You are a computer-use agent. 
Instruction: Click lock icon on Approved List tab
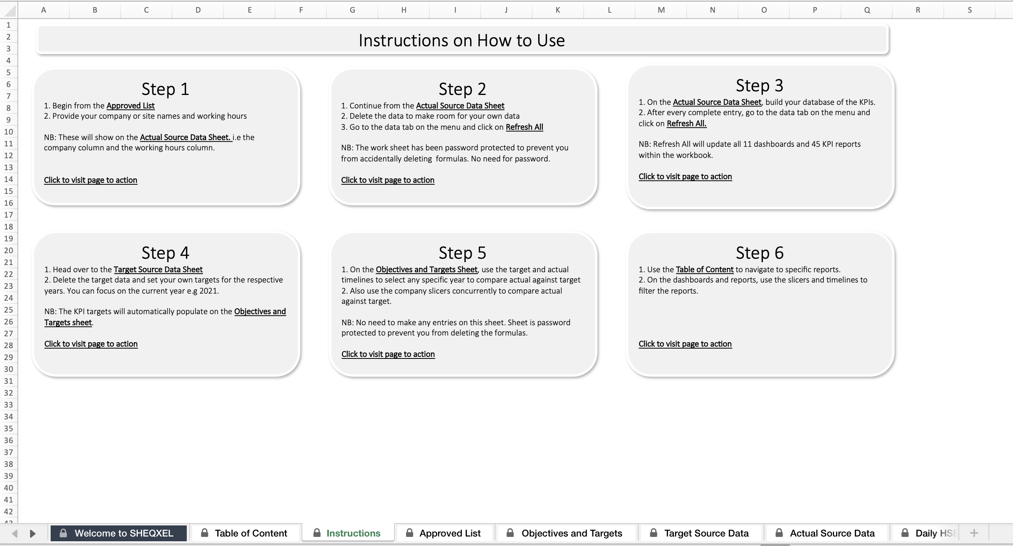point(410,533)
